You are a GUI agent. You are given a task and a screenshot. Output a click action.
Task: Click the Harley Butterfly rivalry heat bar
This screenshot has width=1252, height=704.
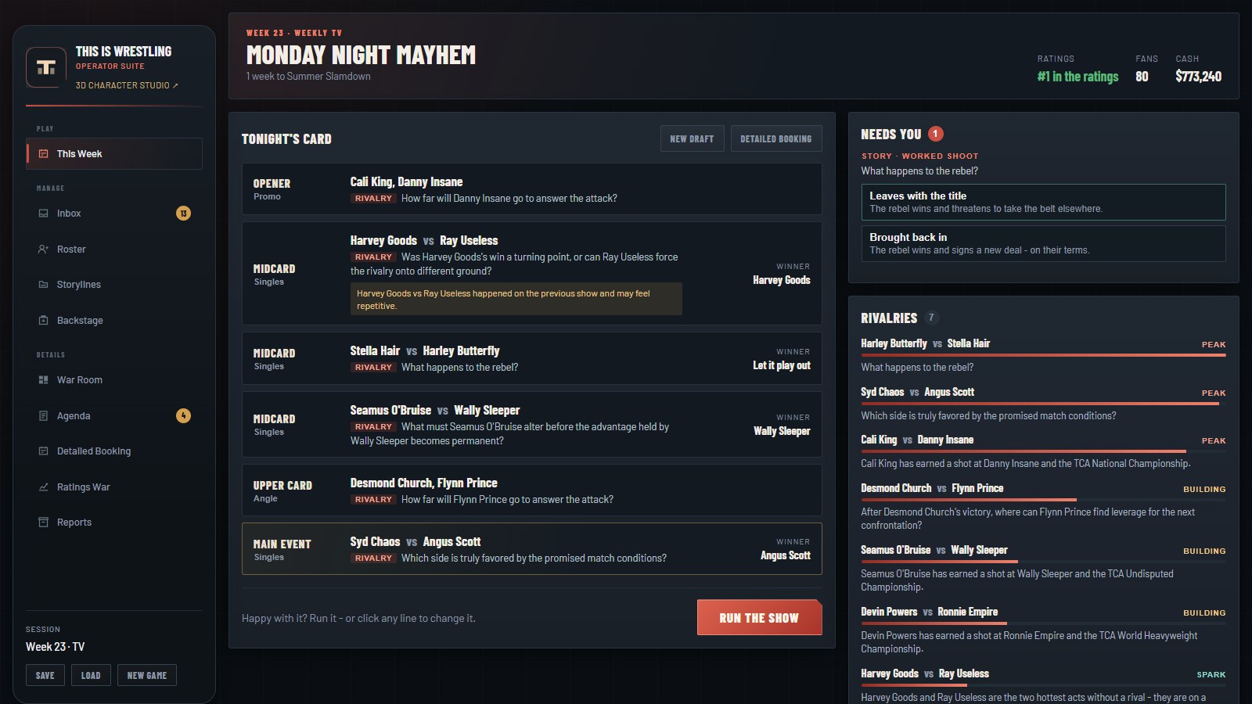(x=1043, y=355)
